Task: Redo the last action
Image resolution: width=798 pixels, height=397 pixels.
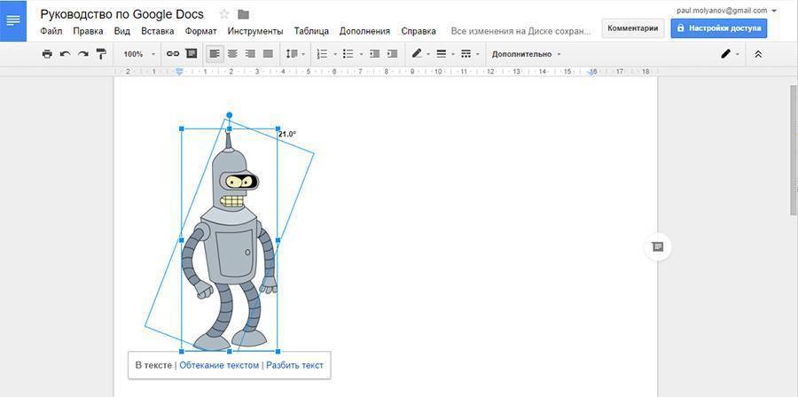Action: [83, 54]
